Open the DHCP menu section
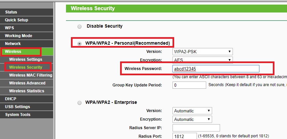This screenshot has width=287, height=139. 11,99
